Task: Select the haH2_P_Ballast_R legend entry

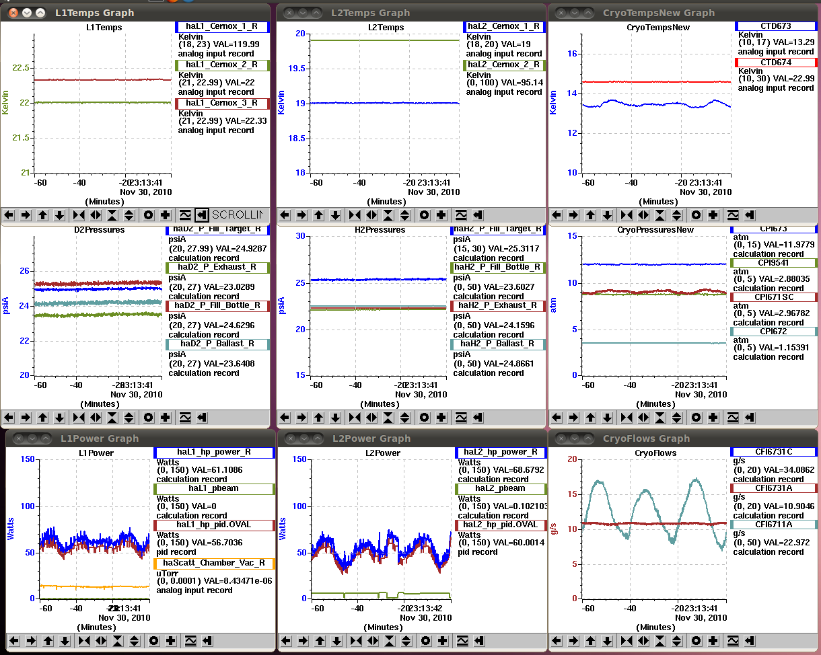Action: (498, 344)
